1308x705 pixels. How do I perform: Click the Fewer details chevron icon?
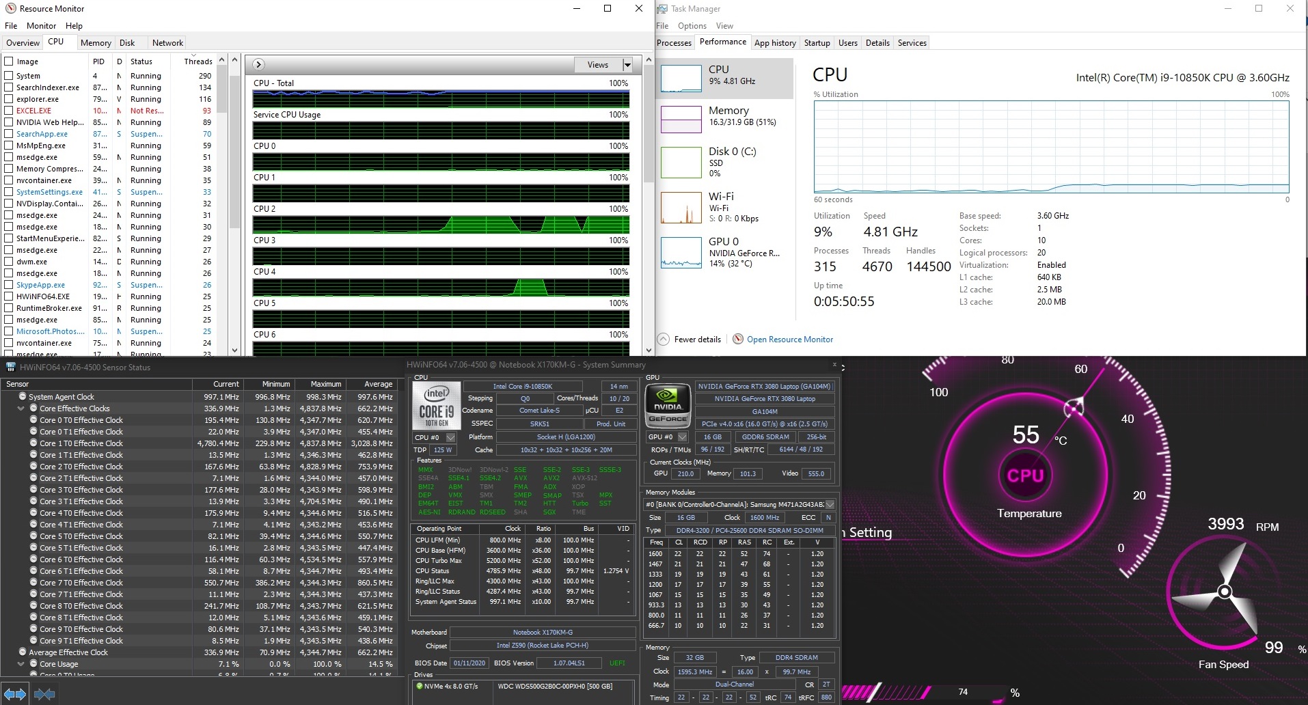pos(663,339)
